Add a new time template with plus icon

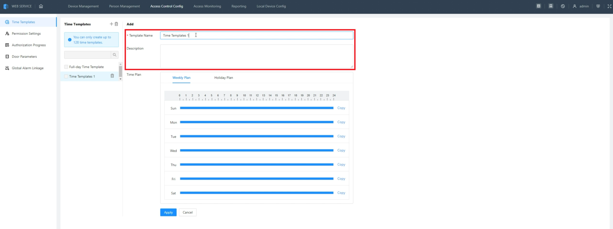pyautogui.click(x=111, y=24)
